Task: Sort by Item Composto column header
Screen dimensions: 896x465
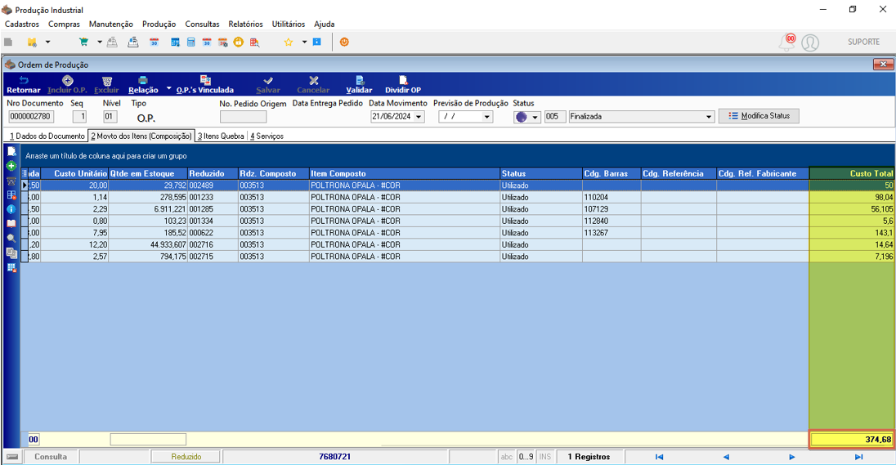Action: pos(405,173)
